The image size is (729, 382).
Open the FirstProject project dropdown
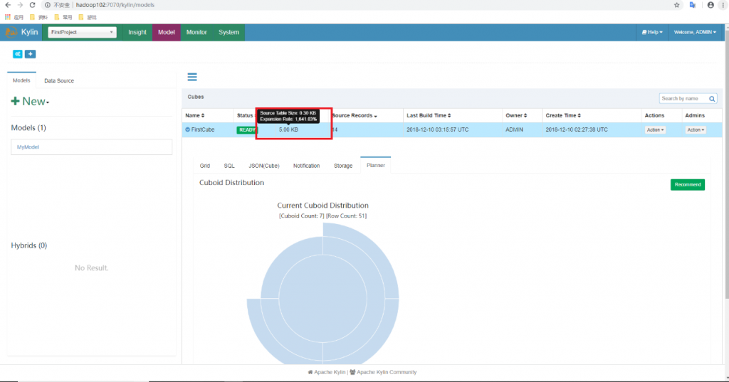click(x=83, y=33)
